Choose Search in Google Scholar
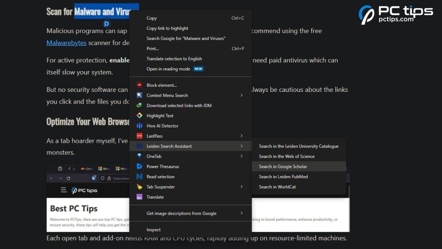Viewport: 442px width, 249px height. (x=283, y=166)
